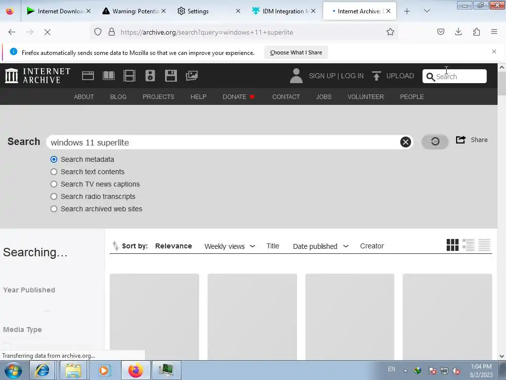Sort results by Relevance

click(173, 246)
